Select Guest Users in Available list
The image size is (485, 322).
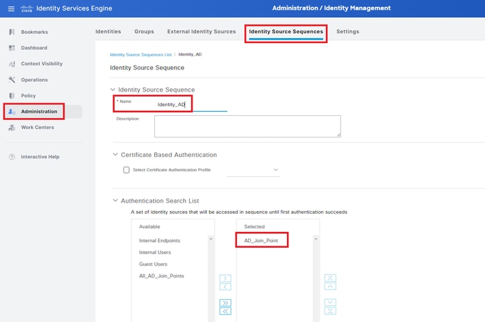(x=153, y=264)
